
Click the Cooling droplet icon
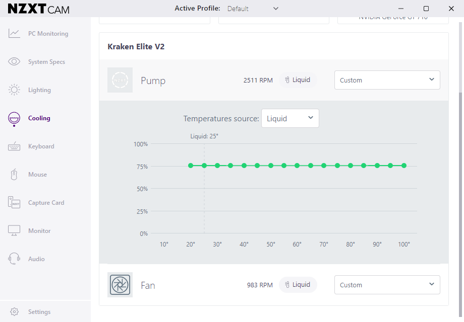tap(14, 119)
